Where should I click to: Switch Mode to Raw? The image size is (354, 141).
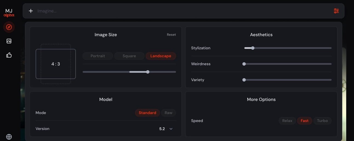click(x=169, y=113)
